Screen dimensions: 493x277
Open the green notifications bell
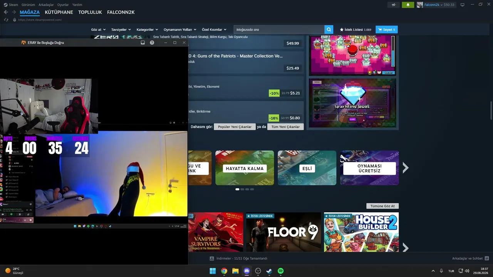[408, 5]
